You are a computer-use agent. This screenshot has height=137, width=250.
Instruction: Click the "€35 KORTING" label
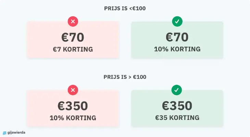177,118
